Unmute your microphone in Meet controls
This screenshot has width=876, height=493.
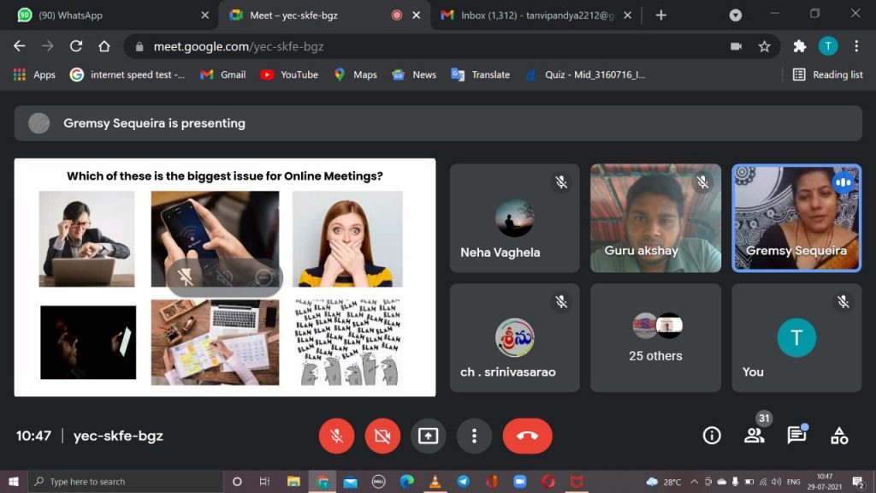[336, 436]
